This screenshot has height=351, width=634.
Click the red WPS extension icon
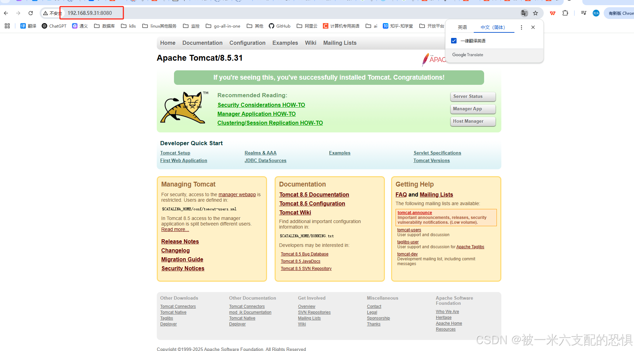tap(553, 13)
